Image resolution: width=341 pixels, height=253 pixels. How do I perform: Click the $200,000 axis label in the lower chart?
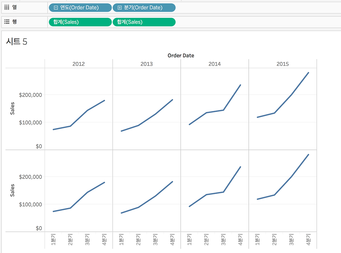pos(30,177)
